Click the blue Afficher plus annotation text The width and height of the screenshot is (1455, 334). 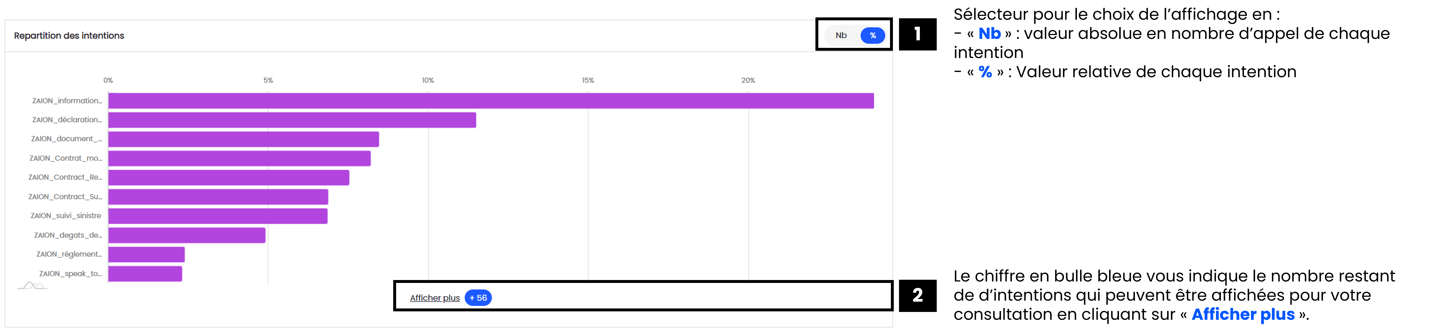tap(1243, 314)
